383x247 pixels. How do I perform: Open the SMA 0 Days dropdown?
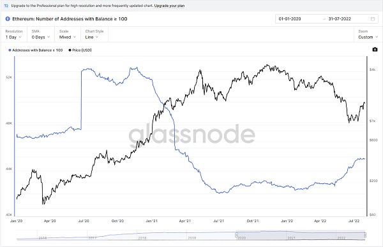click(x=41, y=34)
